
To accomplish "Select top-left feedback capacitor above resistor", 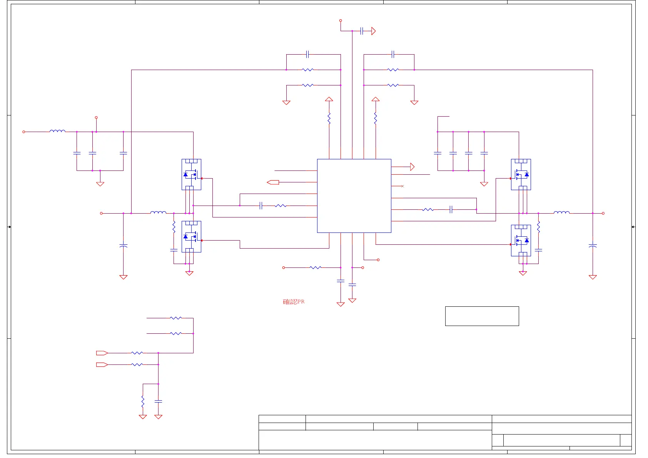I will click(x=307, y=54).
